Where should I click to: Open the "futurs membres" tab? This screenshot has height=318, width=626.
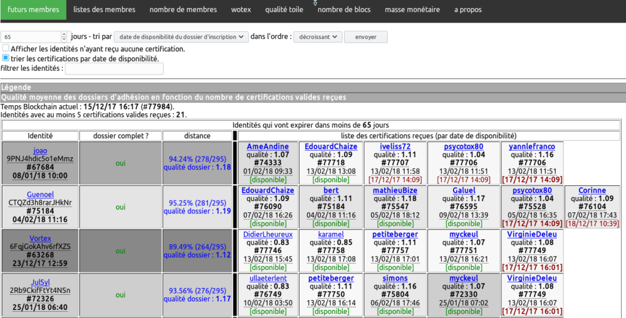click(x=33, y=10)
